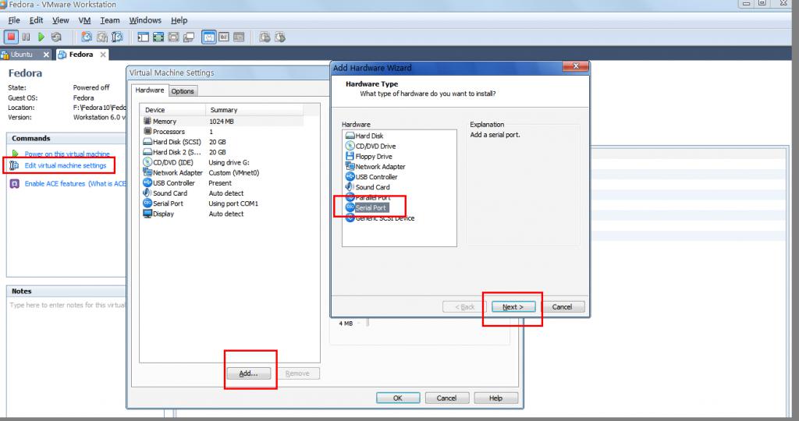The image size is (799, 421).
Task: Open the File menu
Action: (14, 20)
